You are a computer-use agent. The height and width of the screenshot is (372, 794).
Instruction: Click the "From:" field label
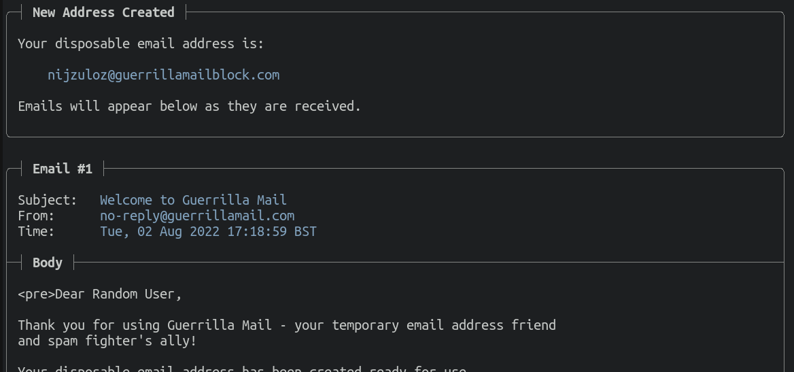(36, 216)
